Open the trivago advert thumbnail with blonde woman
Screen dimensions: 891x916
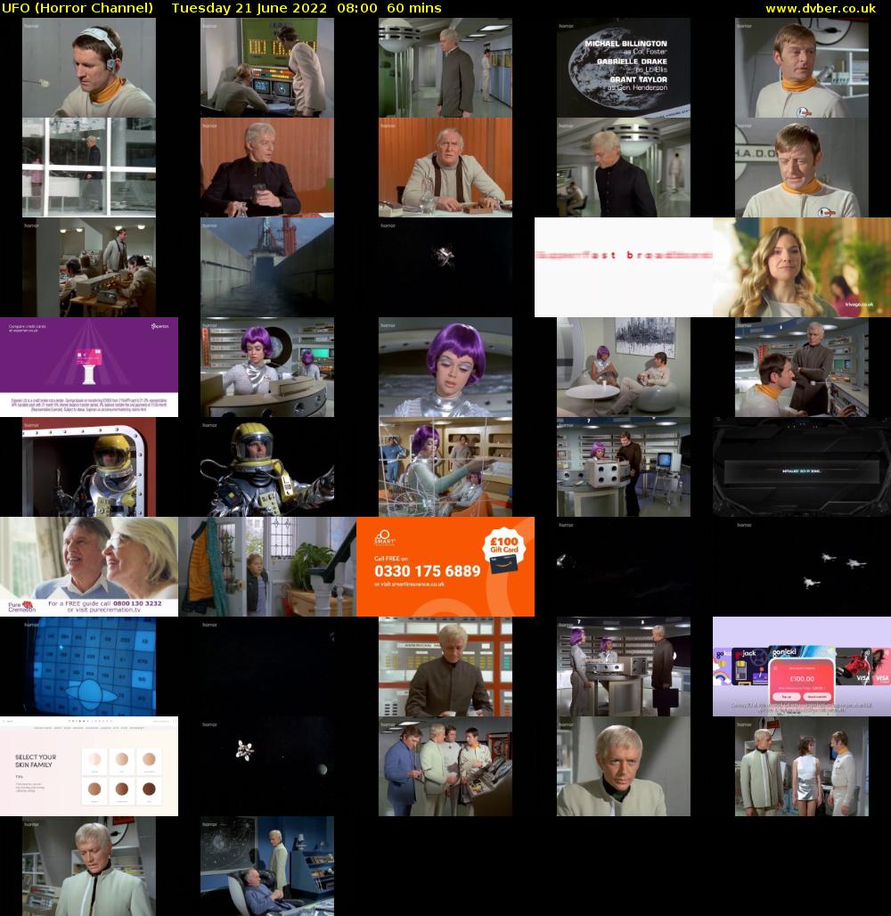tap(802, 267)
